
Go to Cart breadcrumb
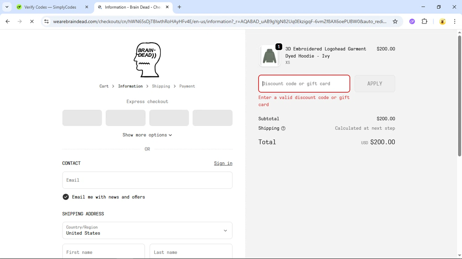(x=104, y=86)
